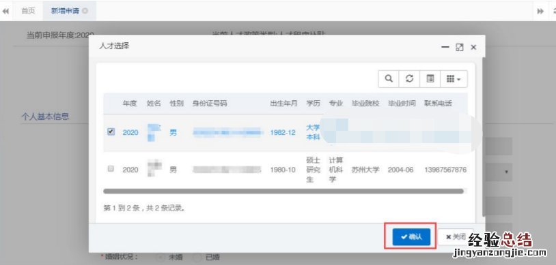The height and width of the screenshot is (265, 556).
Task: Click the tab scroll-right double arrow
Action: 540,11
